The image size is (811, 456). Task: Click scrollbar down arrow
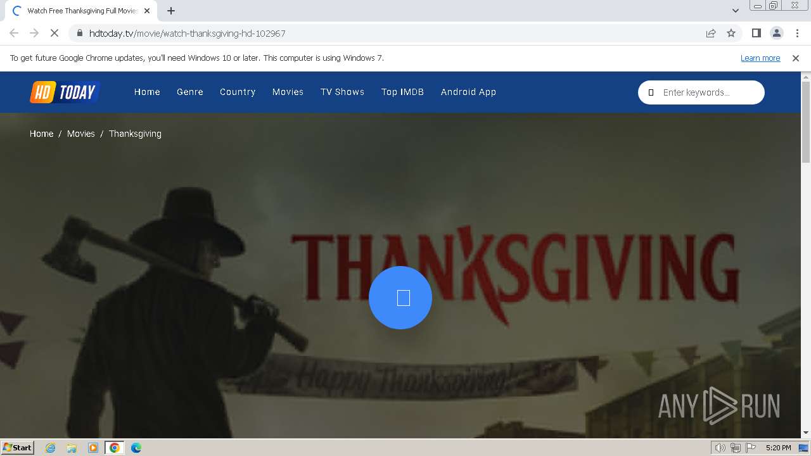[x=806, y=433]
